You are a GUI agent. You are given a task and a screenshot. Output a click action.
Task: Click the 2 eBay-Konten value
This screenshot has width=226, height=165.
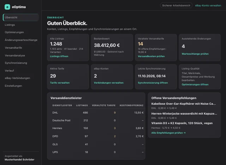pos(95,76)
